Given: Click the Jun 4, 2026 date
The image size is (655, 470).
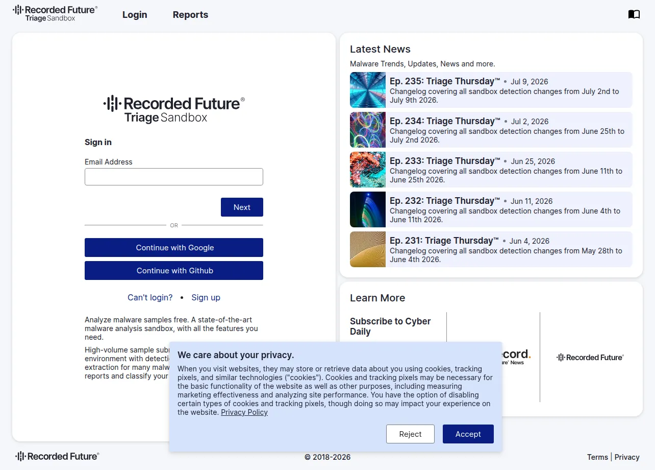Looking at the screenshot, I should [530, 241].
